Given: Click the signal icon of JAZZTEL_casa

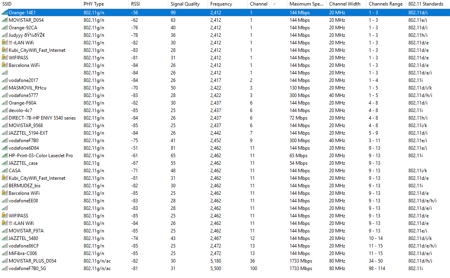Looking at the screenshot, I should point(5,163).
